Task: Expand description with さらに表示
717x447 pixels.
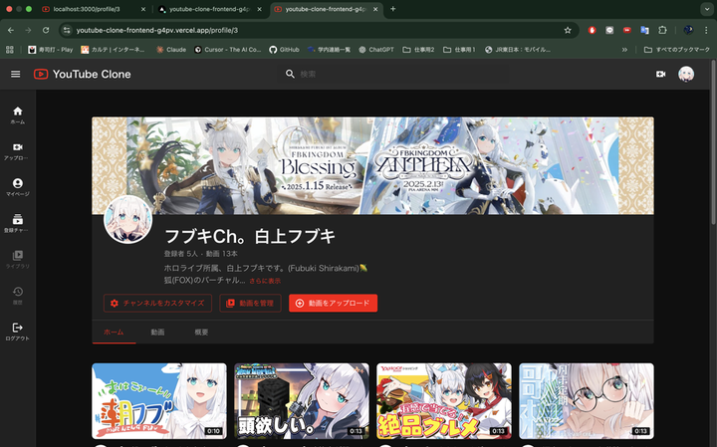Action: 265,281
